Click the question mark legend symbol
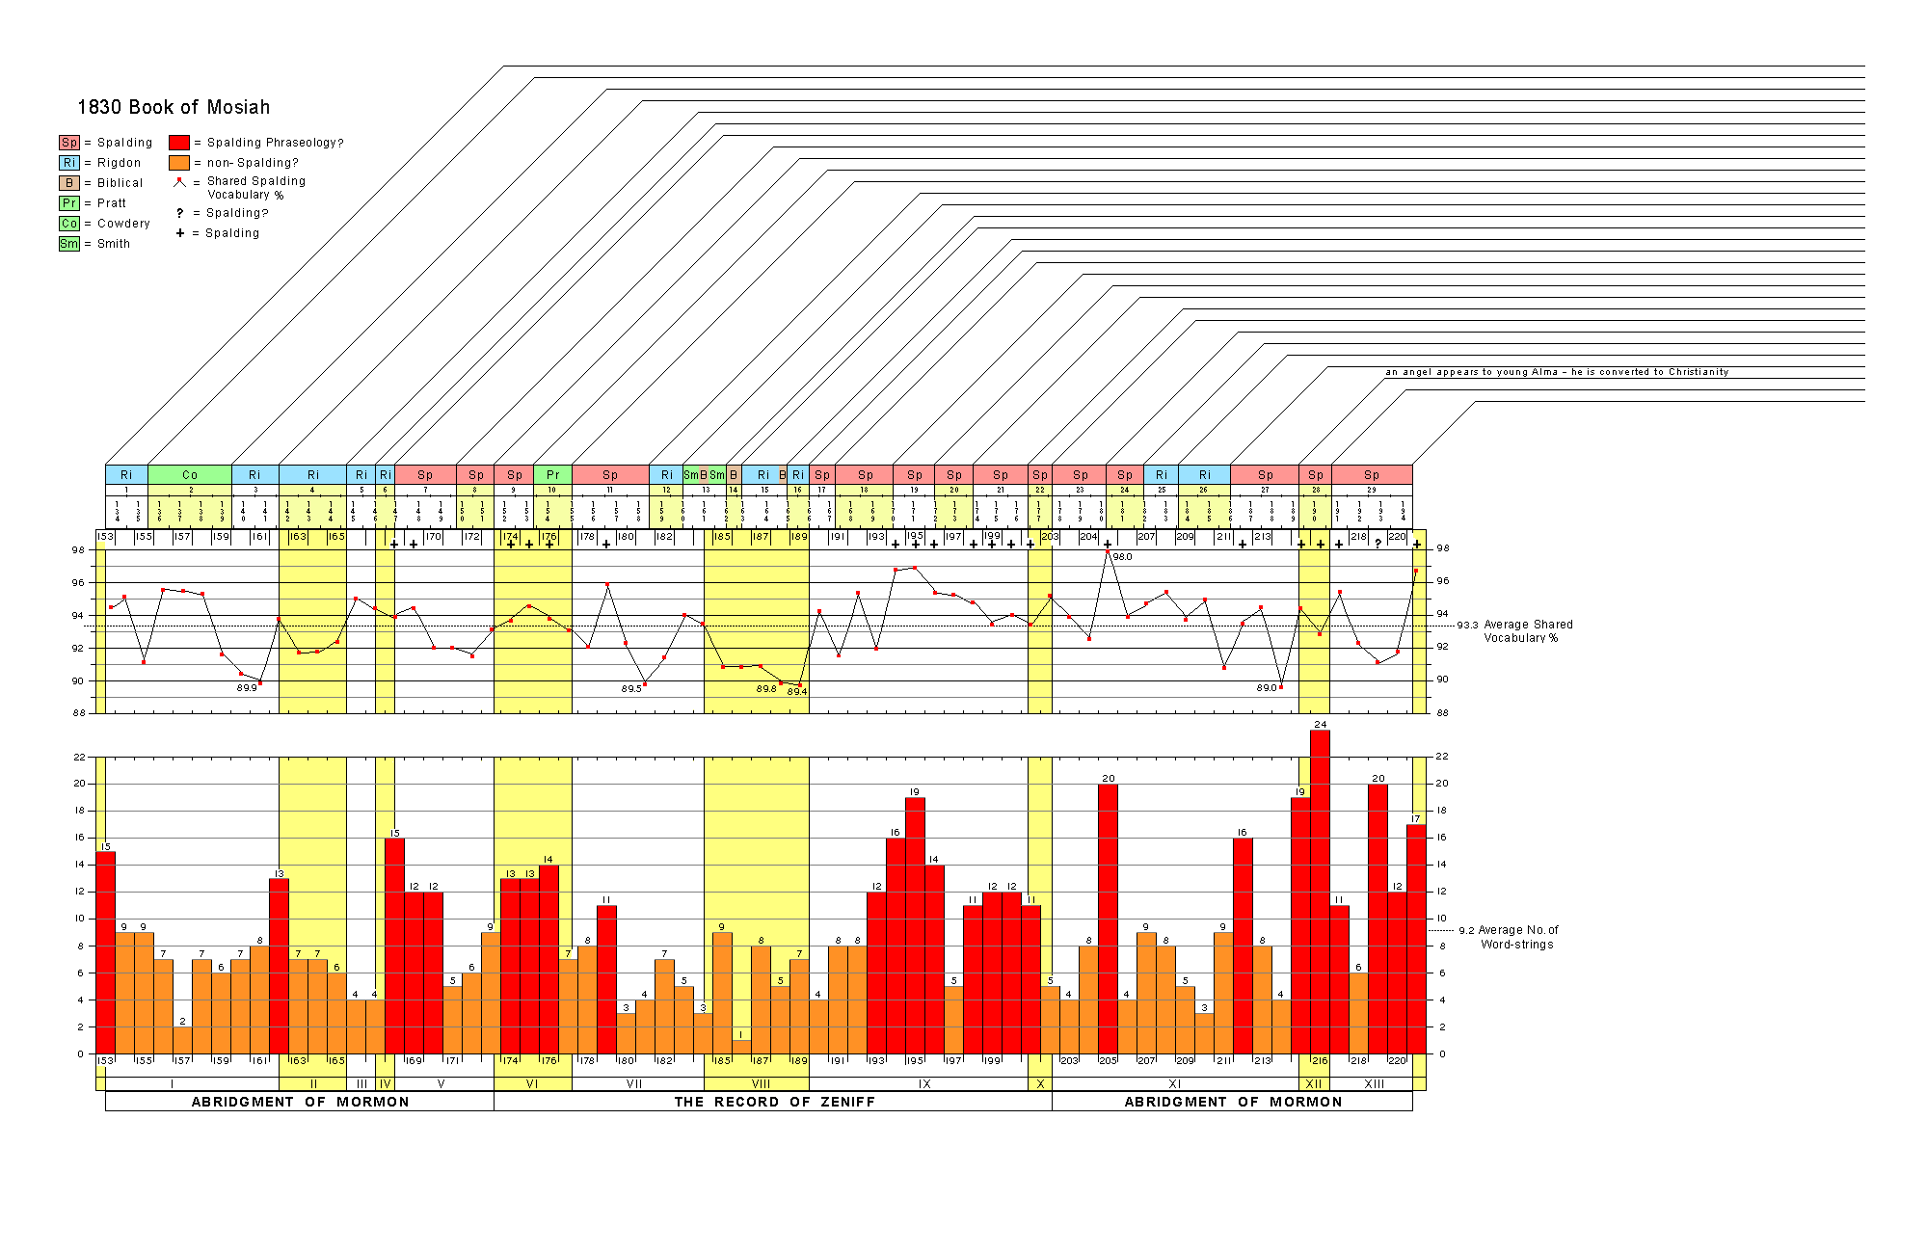Screen dimensions: 1926x1253 (179, 213)
